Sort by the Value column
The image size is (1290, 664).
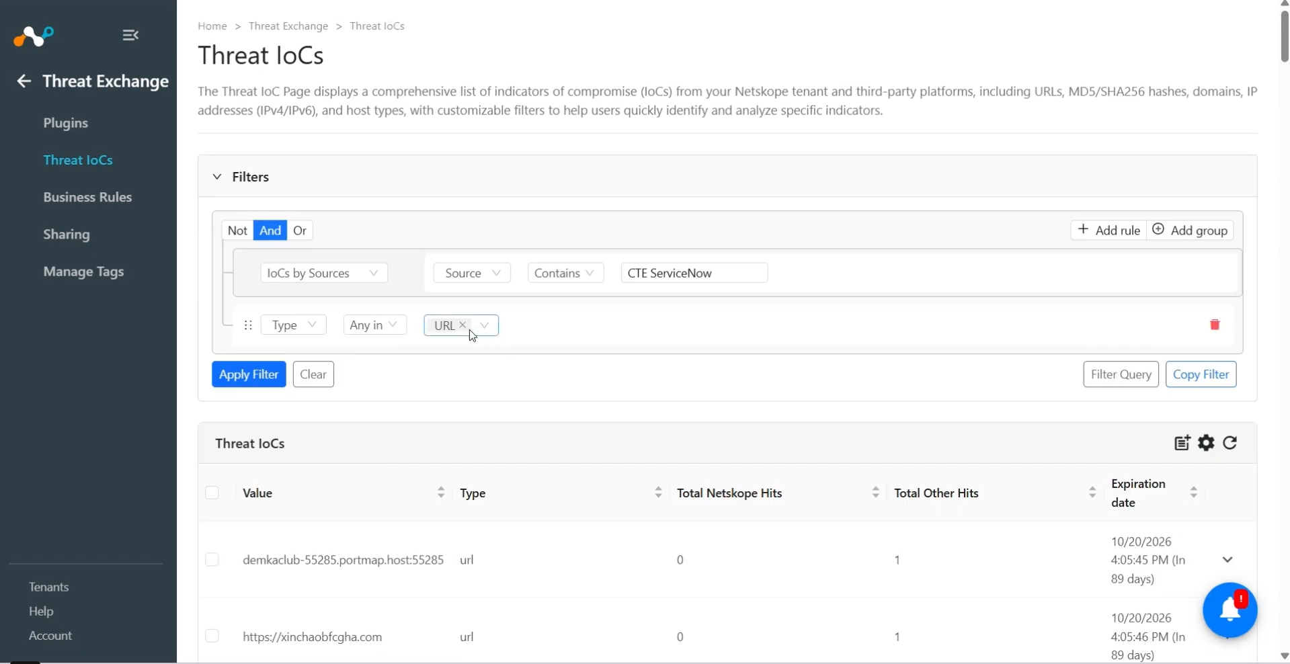(441, 493)
